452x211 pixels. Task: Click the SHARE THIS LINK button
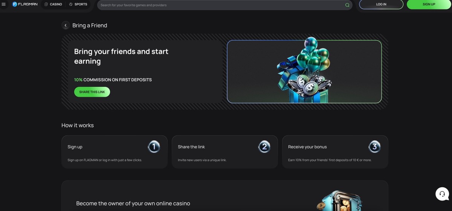pyautogui.click(x=92, y=92)
